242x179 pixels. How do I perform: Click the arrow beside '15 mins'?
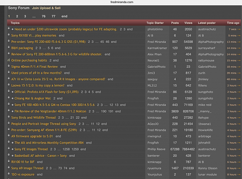click(239, 61)
